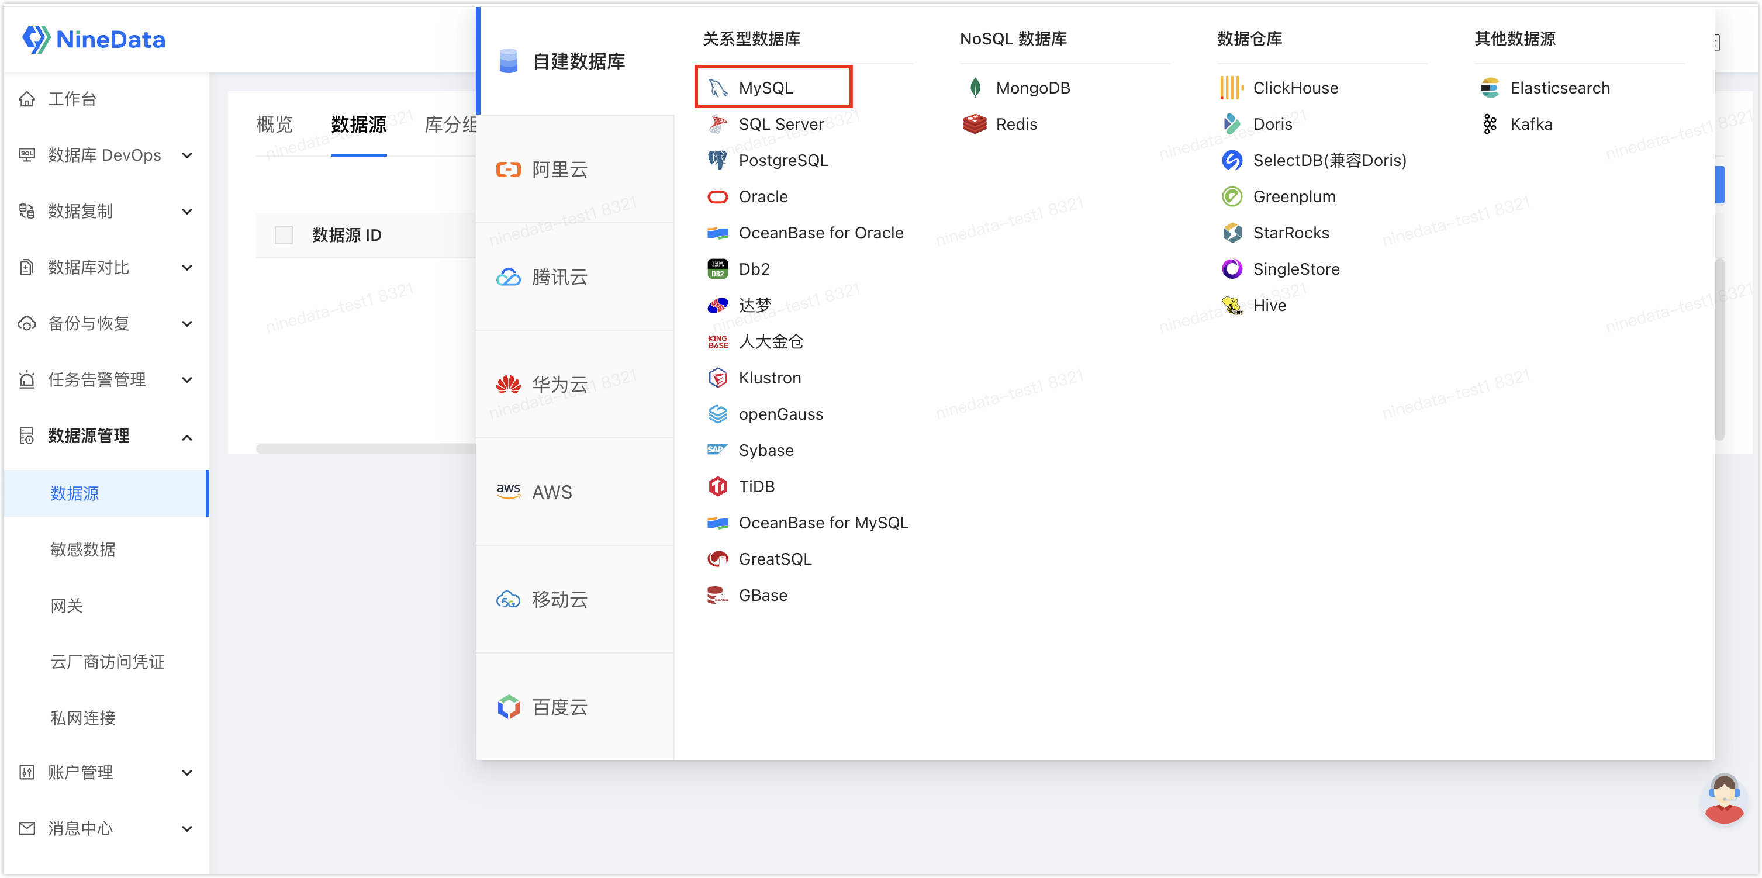1762x878 pixels.
Task: Click the Hive bee icon
Action: (1232, 306)
